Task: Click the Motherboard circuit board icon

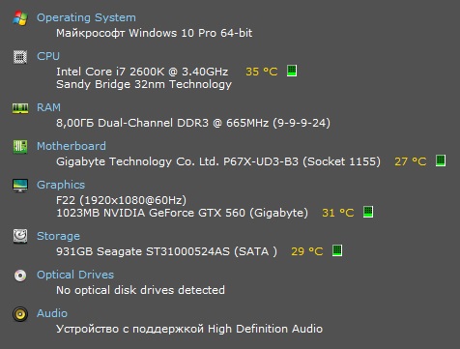Action: tap(20, 147)
